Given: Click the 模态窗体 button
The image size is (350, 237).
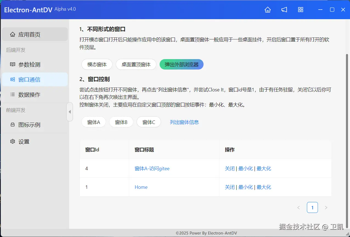Looking at the screenshot, I should [97, 64].
